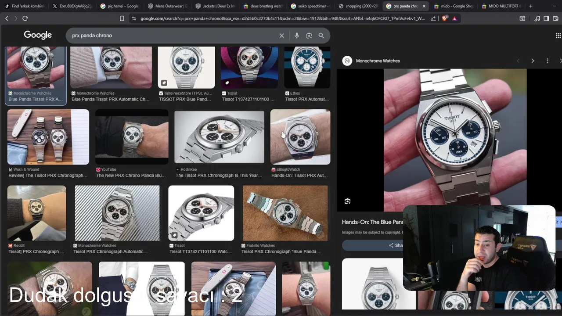Click 'Tissot T1374271101100 Watc...' third-row caption
Image resolution: width=562 pixels, height=316 pixels.
(x=200, y=251)
